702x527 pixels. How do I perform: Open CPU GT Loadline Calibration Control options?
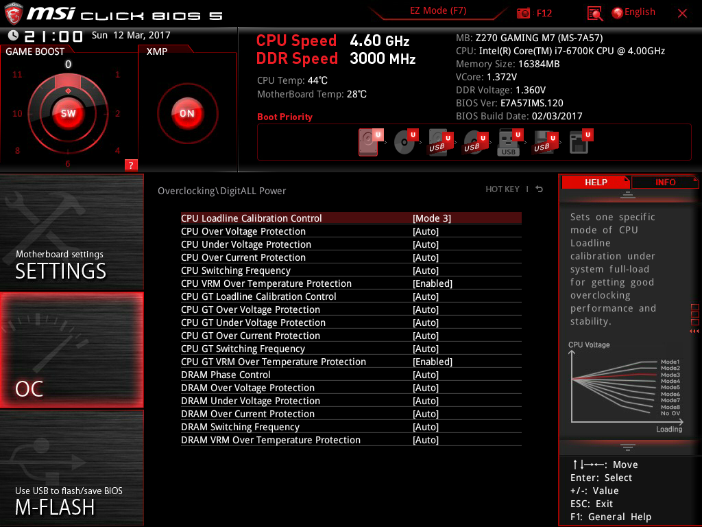tap(351, 296)
